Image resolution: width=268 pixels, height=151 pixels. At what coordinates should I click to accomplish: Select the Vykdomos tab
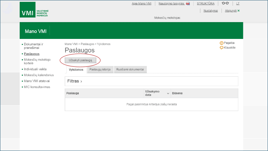[x=76, y=70]
